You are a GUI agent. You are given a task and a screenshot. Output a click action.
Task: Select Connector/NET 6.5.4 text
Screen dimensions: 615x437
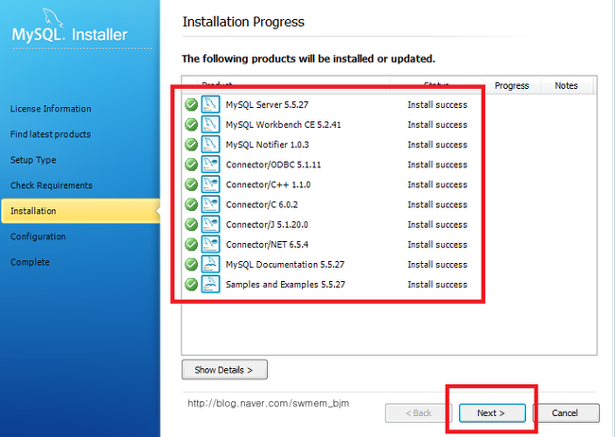267,245
